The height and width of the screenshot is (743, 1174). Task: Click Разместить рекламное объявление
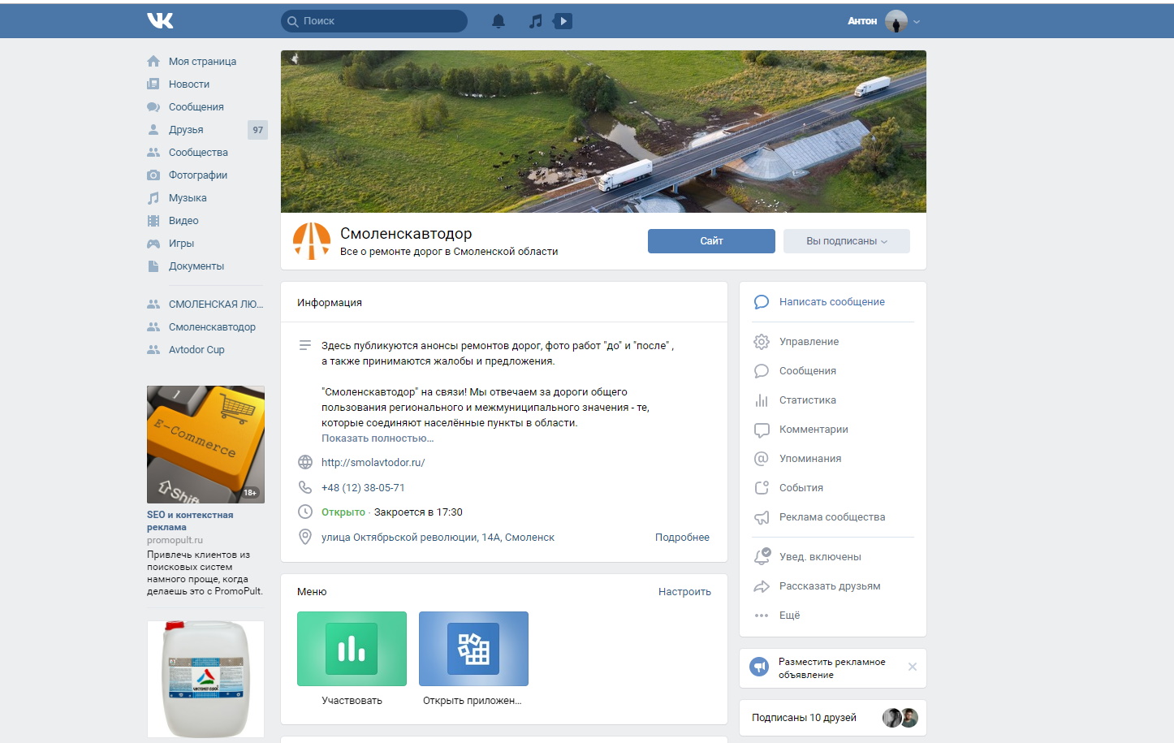(x=831, y=668)
